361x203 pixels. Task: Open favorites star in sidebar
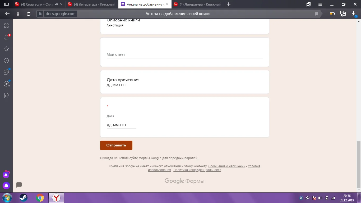pyautogui.click(x=6, y=49)
